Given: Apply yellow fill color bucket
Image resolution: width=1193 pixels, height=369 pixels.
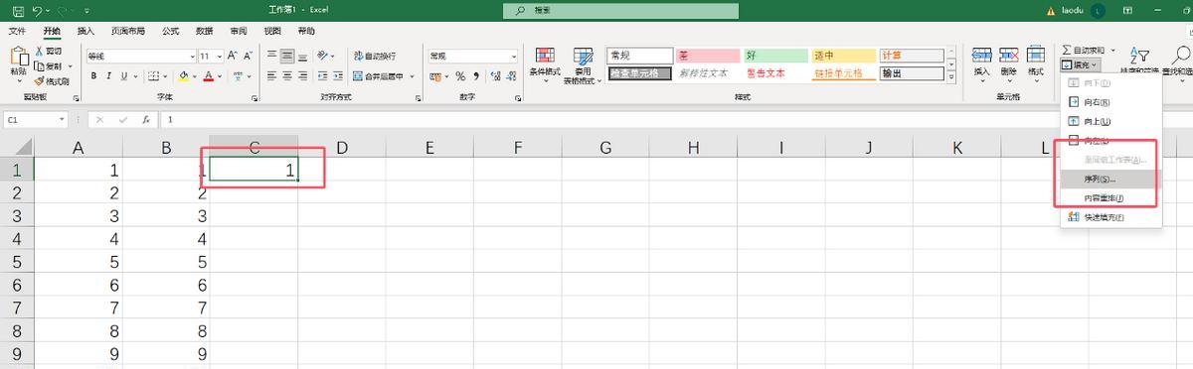Looking at the screenshot, I should tap(183, 75).
